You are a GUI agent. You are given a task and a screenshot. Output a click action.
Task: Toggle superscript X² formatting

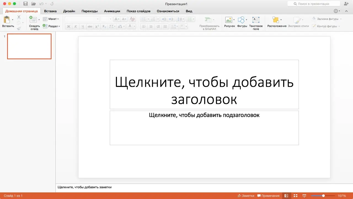point(97,26)
